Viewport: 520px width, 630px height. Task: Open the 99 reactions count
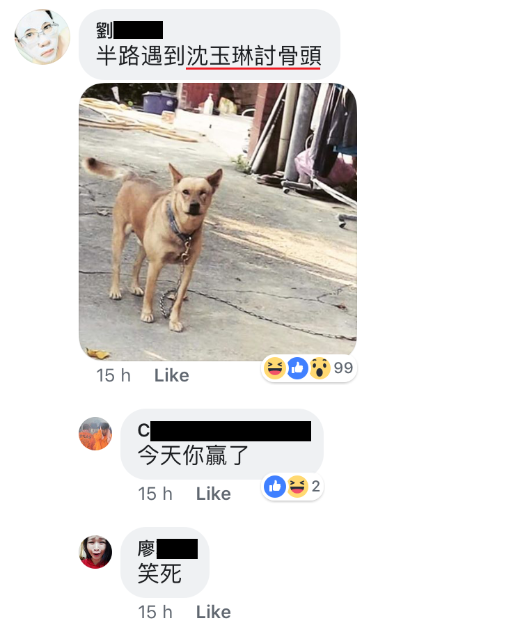tap(343, 368)
